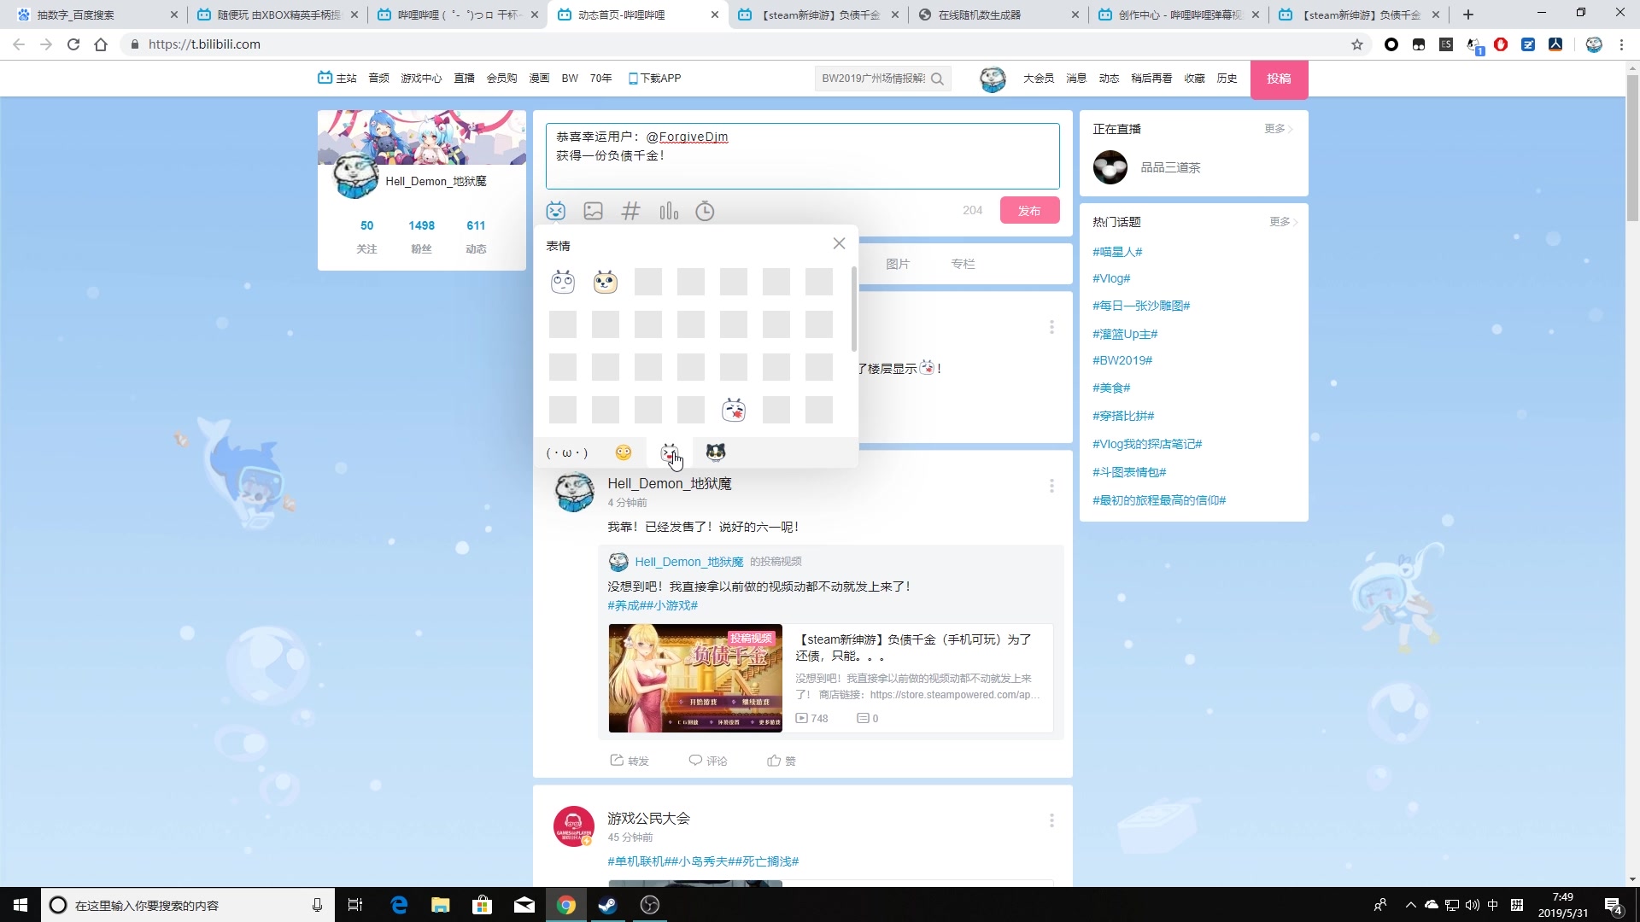Open topic #BW2019#
The height and width of the screenshot is (922, 1640).
(1122, 360)
